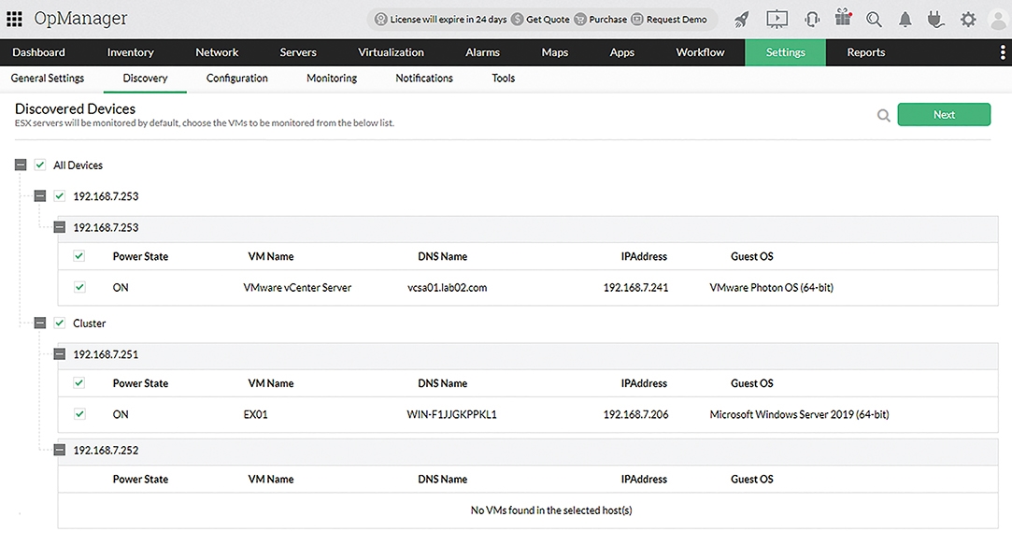Click the top bar search icon
1012x546 pixels.
click(874, 20)
